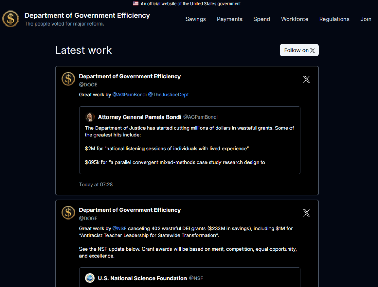Click 'The people voted for major reform.' tagline
378x287 pixels.
(64, 24)
